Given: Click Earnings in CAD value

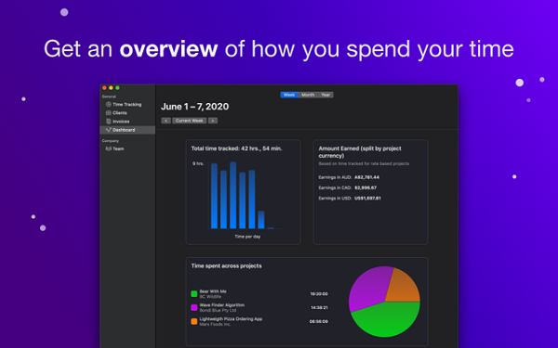Looking at the screenshot, I should point(365,187).
